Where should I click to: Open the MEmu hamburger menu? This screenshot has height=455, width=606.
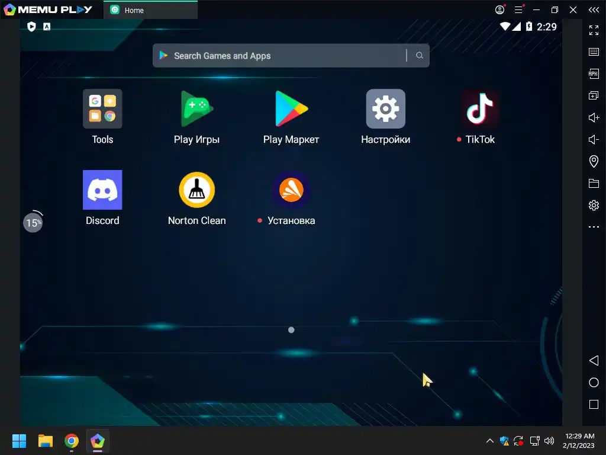[518, 9]
